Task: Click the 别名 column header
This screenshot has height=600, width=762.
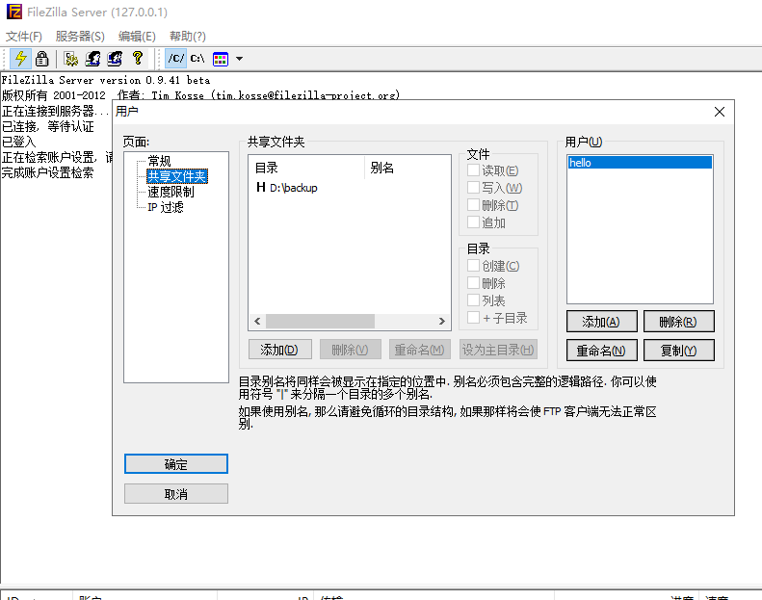Action: [x=407, y=168]
